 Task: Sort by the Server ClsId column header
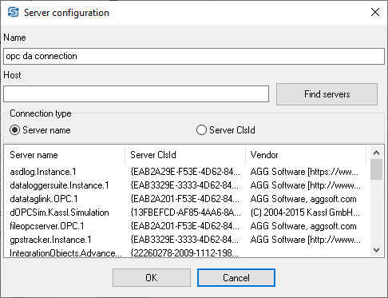[185, 155]
